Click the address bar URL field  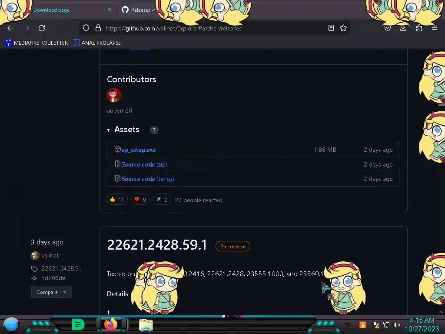(x=216, y=28)
